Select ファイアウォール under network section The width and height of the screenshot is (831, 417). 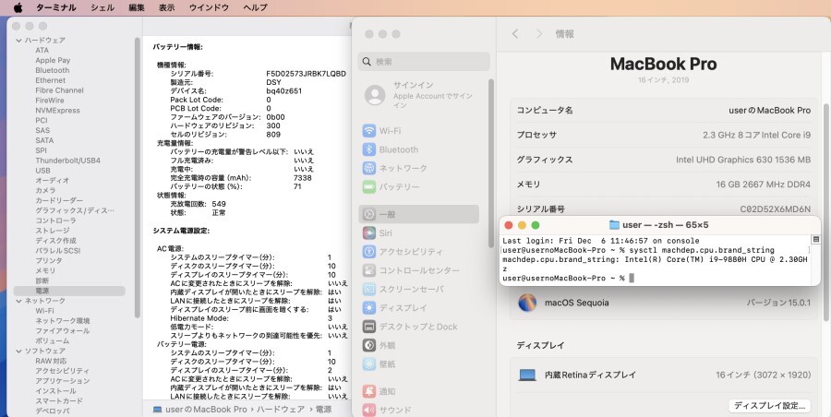(63, 330)
